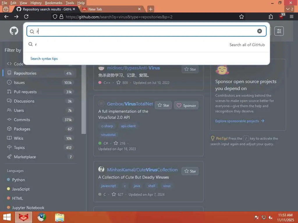Image resolution: width=298 pixels, height=223 pixels.
Task: Filter results by Marketplace
Action: [40, 157]
